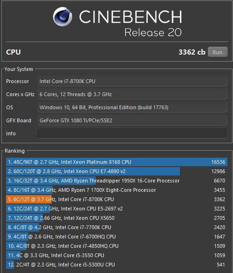
Task: Click the Info text field
Action: tap(132, 133)
